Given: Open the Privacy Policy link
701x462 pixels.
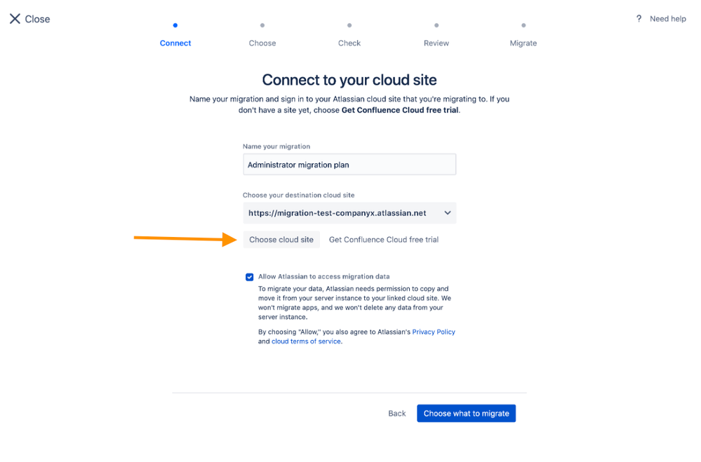Looking at the screenshot, I should 434,332.
